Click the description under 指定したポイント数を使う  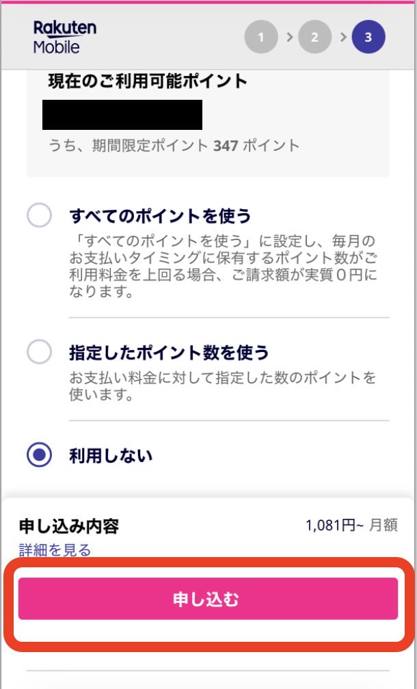click(223, 386)
